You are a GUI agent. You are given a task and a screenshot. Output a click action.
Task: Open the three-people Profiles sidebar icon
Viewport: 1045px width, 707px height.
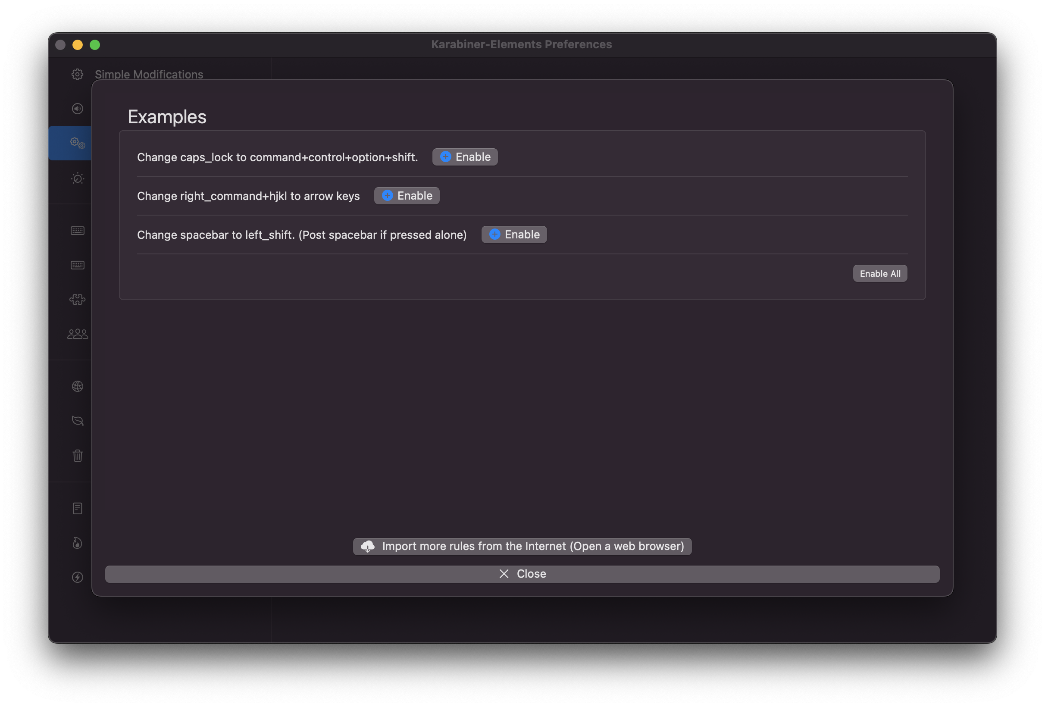pyautogui.click(x=77, y=334)
